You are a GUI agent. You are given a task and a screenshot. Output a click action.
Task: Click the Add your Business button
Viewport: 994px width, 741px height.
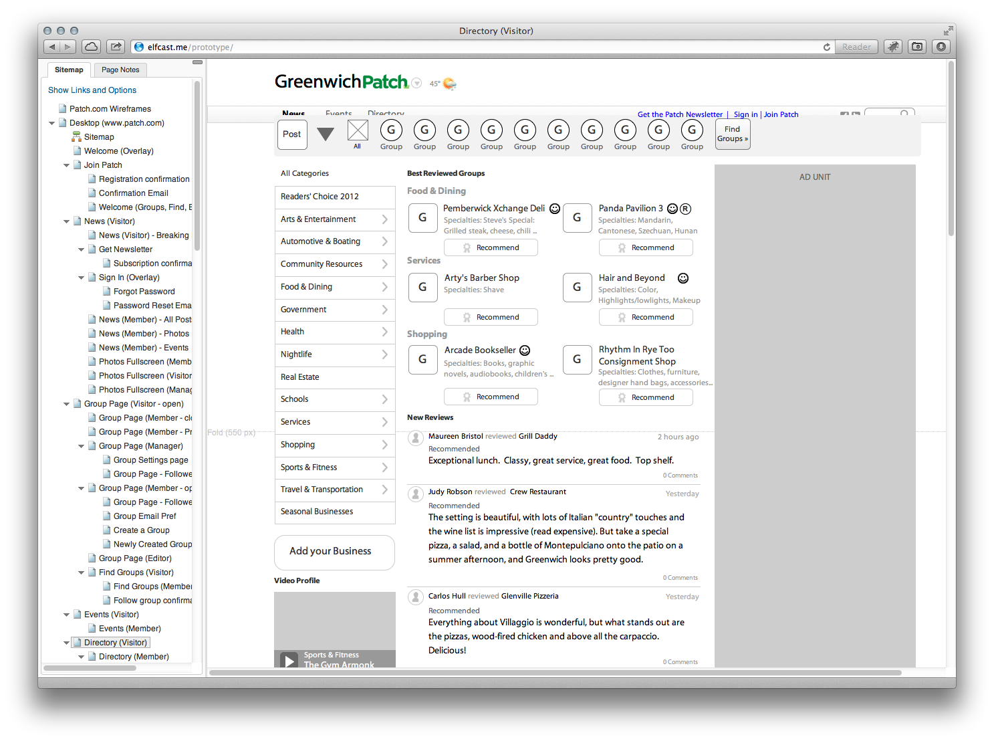(334, 552)
